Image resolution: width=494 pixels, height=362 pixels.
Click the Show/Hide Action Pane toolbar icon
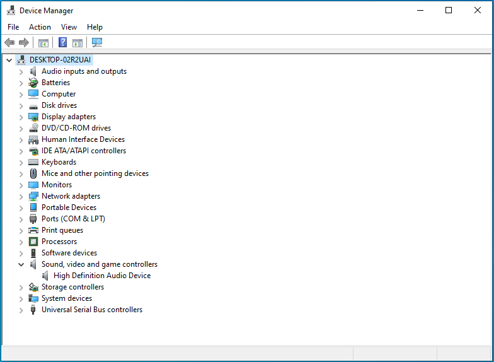(78, 42)
